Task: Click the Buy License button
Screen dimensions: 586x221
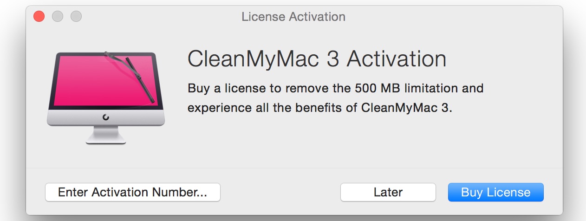Action: (495, 192)
